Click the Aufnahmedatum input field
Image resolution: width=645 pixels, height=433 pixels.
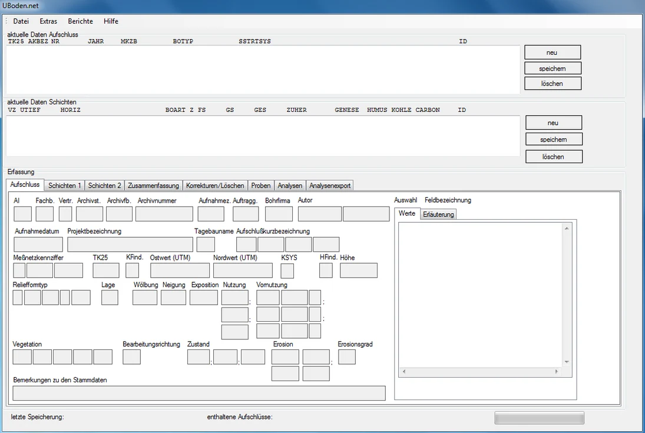click(38, 244)
